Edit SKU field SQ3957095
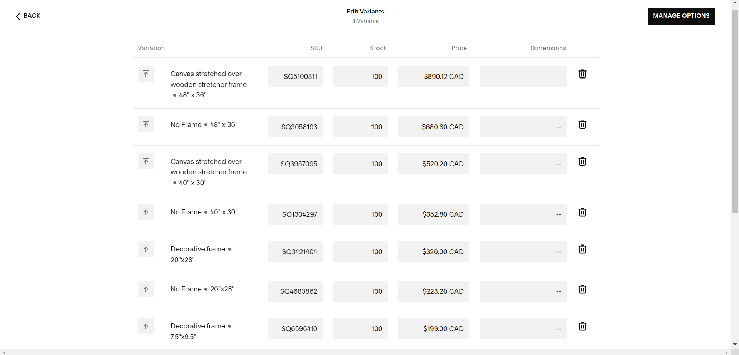The height and width of the screenshot is (355, 739). tap(295, 164)
